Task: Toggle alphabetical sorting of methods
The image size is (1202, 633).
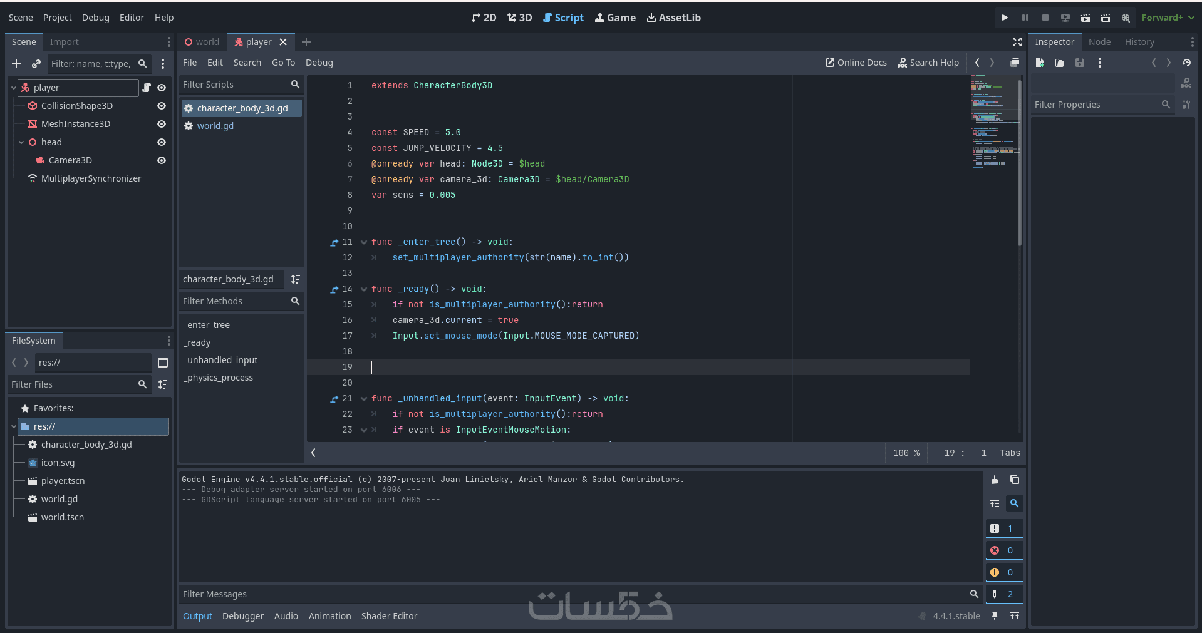Action: (296, 279)
